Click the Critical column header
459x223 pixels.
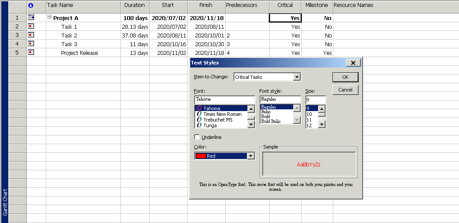pyautogui.click(x=285, y=6)
